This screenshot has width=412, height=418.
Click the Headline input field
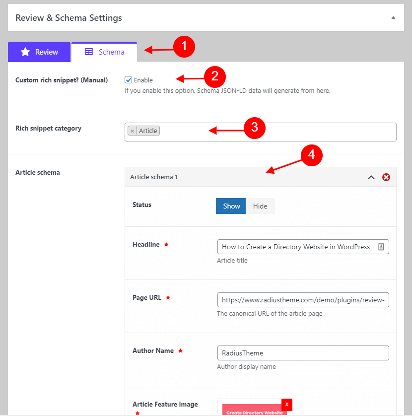[x=303, y=247]
